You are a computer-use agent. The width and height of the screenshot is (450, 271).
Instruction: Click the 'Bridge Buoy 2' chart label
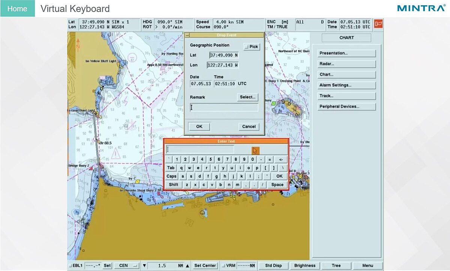(x=78, y=166)
